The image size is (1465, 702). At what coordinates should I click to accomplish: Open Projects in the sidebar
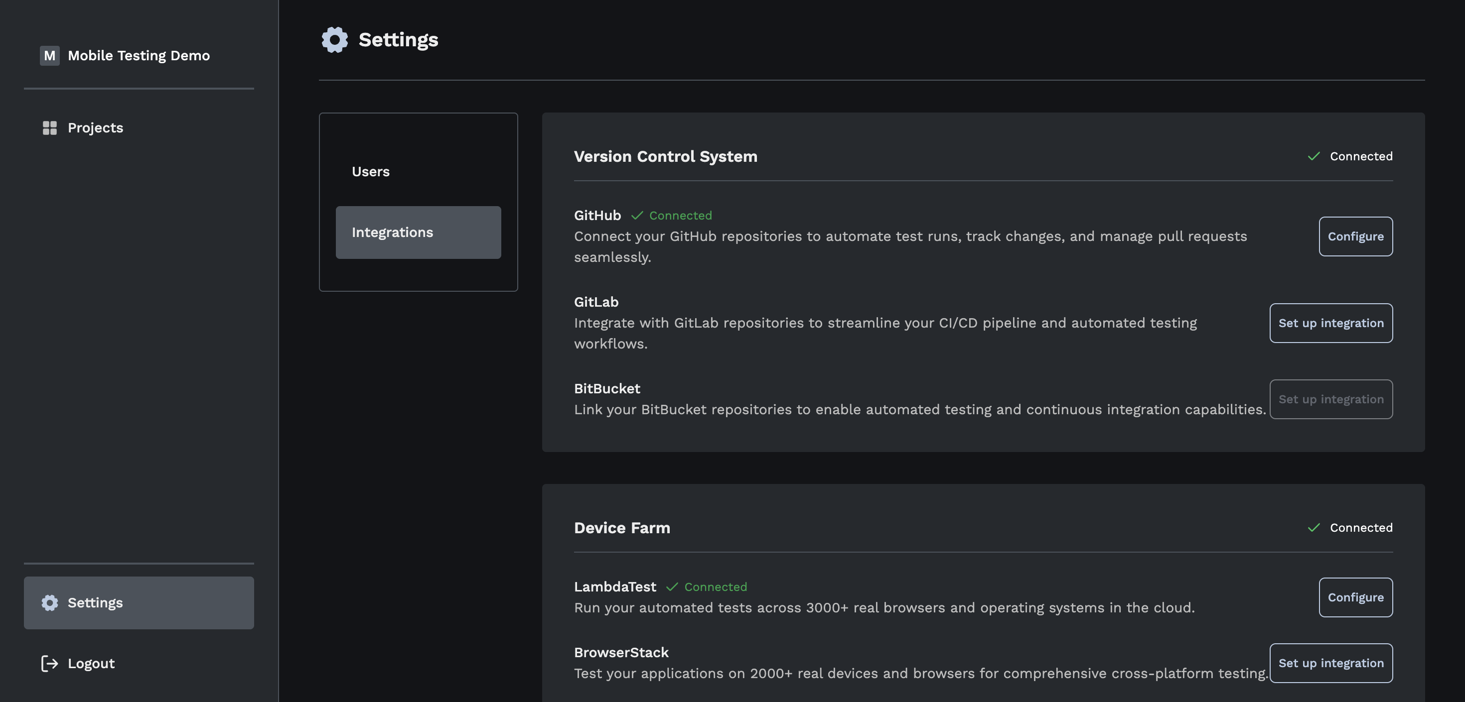pyautogui.click(x=95, y=128)
